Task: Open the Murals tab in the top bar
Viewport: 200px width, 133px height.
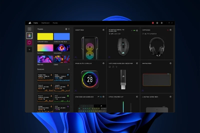Action: click(x=55, y=23)
